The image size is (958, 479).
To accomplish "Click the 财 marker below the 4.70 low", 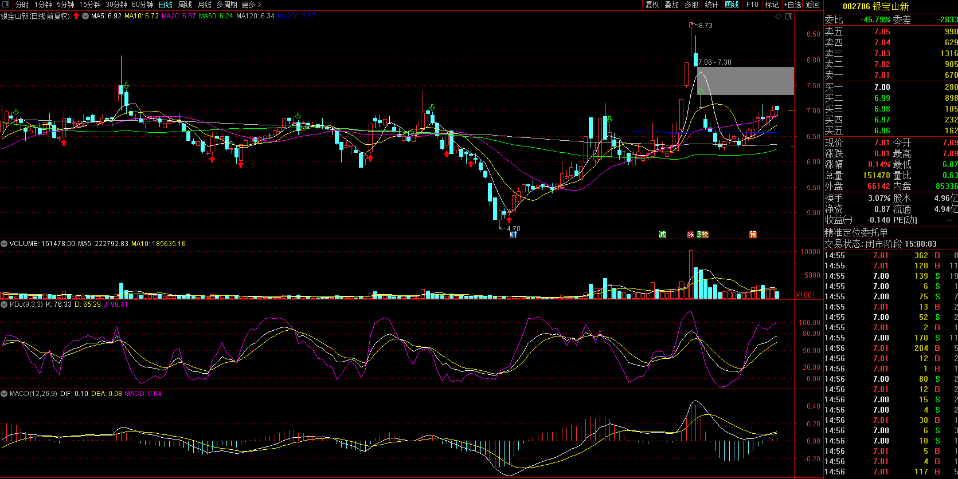I will (x=513, y=235).
